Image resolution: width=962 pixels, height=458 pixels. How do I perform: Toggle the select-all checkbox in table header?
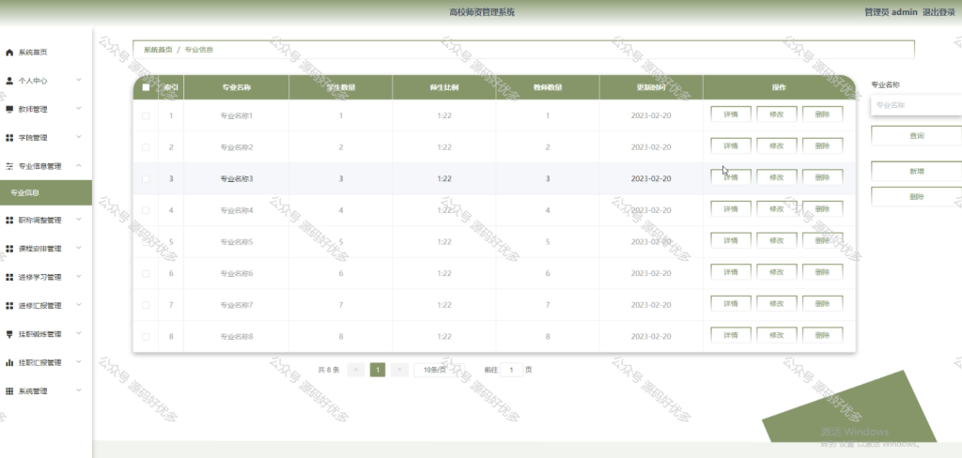146,87
